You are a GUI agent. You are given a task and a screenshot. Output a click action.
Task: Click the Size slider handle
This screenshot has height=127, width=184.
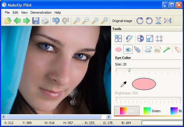click(129, 70)
